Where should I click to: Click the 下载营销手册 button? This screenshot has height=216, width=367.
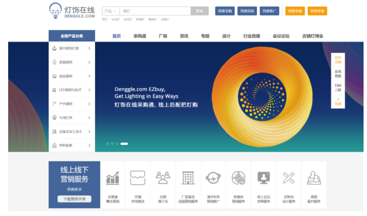point(74,199)
